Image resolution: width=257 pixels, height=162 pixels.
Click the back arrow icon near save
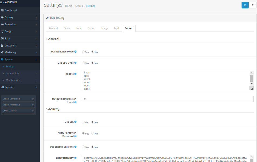(x=253, y=5)
